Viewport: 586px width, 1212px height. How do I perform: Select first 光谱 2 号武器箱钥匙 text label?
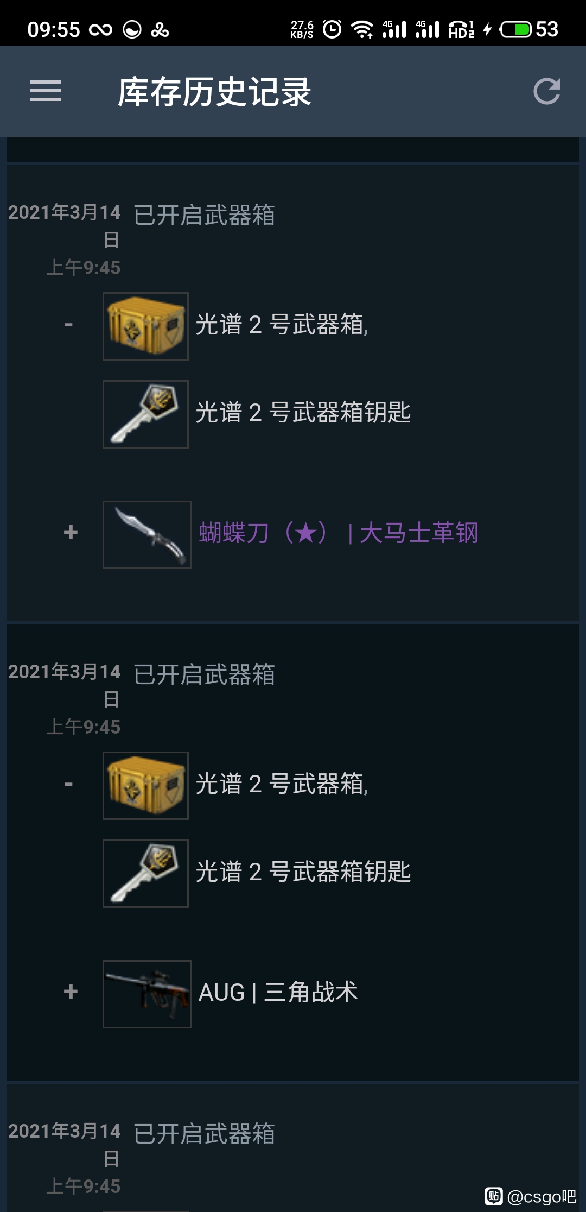303,413
